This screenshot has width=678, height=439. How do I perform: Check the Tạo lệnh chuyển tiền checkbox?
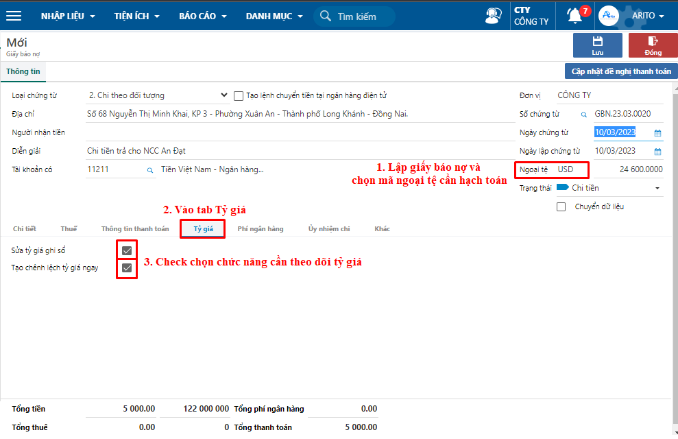click(239, 96)
